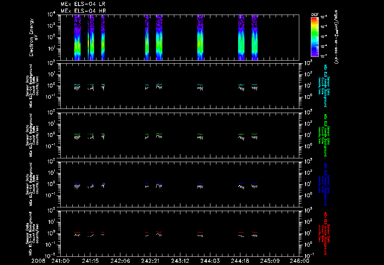Click the 10^-3 label on DEF color scale
This screenshot has height=265, width=384.
(x=324, y=17)
